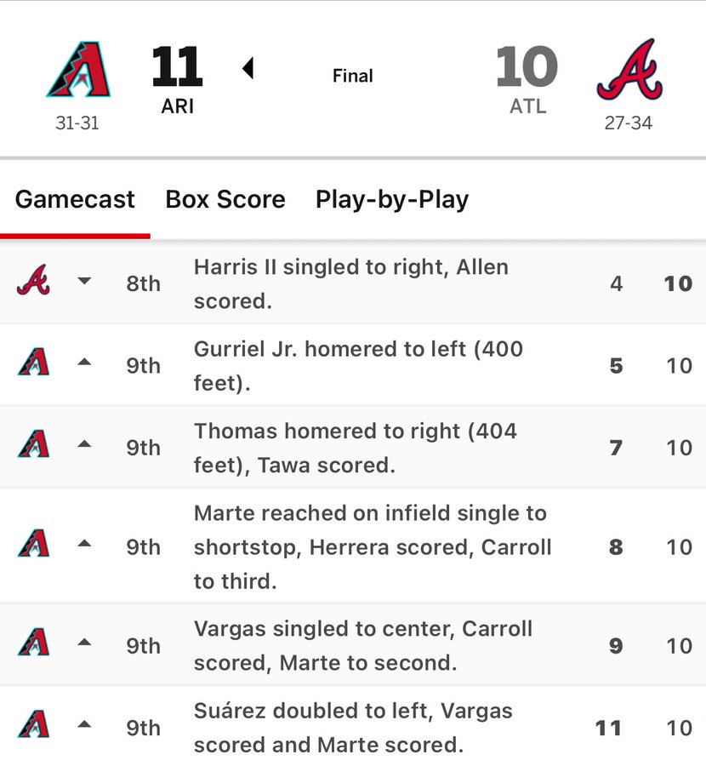Click the bottom-8th arrow on Harris II row
This screenshot has height=766, width=706.
pos(84,281)
